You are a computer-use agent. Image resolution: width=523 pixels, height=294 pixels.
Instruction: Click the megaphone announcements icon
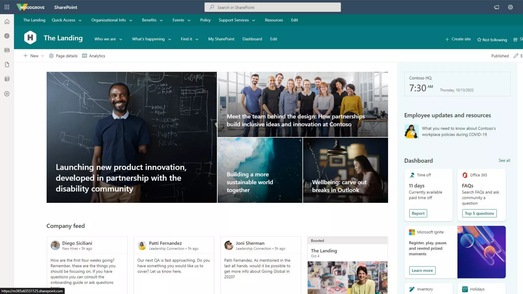(x=496, y=7)
